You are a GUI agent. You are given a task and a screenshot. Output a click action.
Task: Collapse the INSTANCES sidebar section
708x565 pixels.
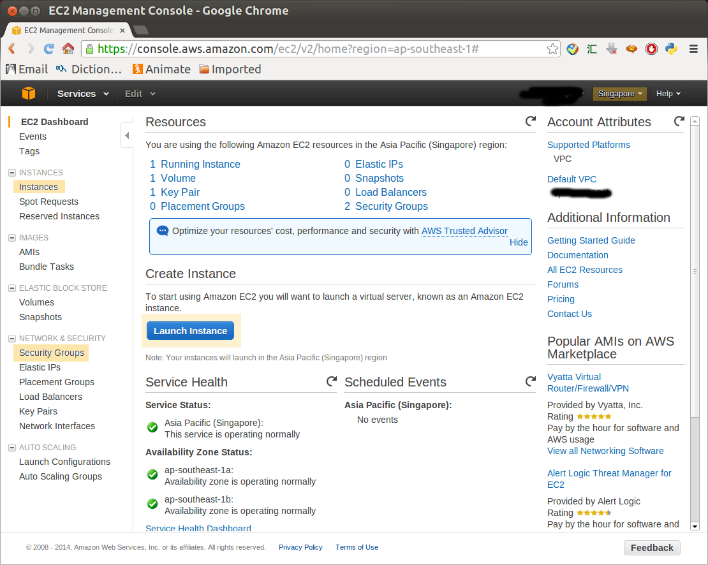11,173
